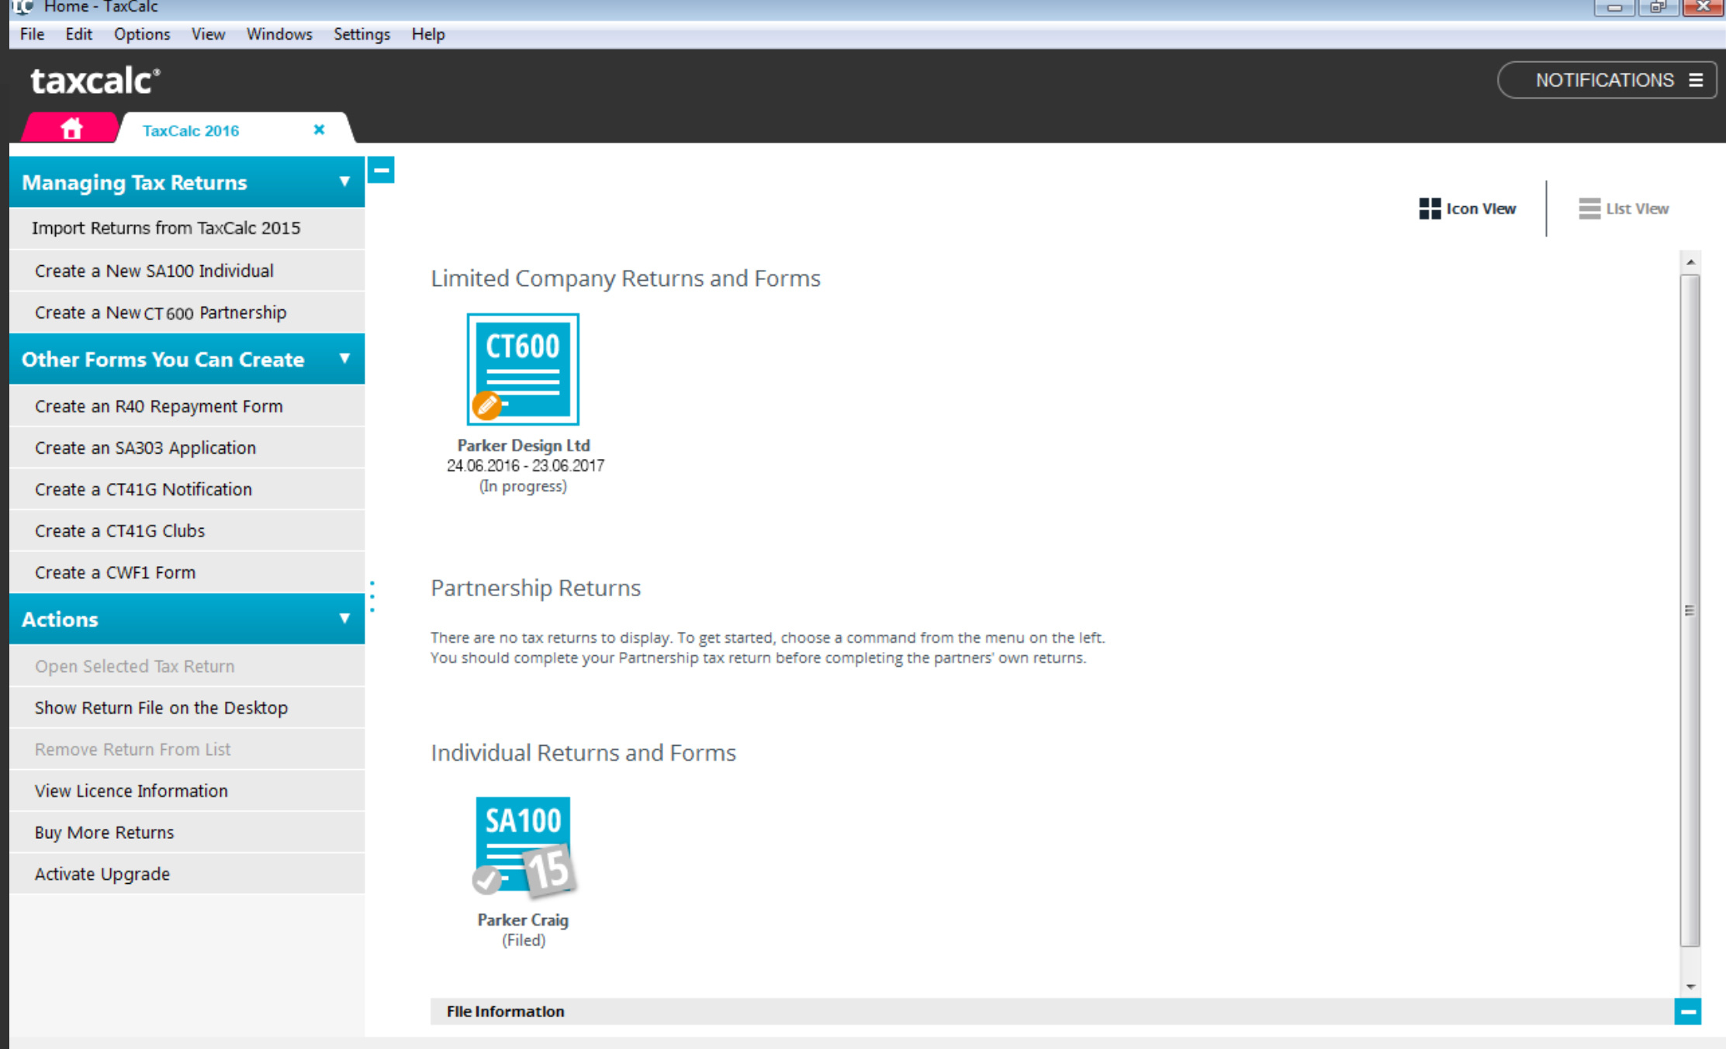Click the taxcalc logo
The height and width of the screenshot is (1049, 1726).
tap(95, 81)
